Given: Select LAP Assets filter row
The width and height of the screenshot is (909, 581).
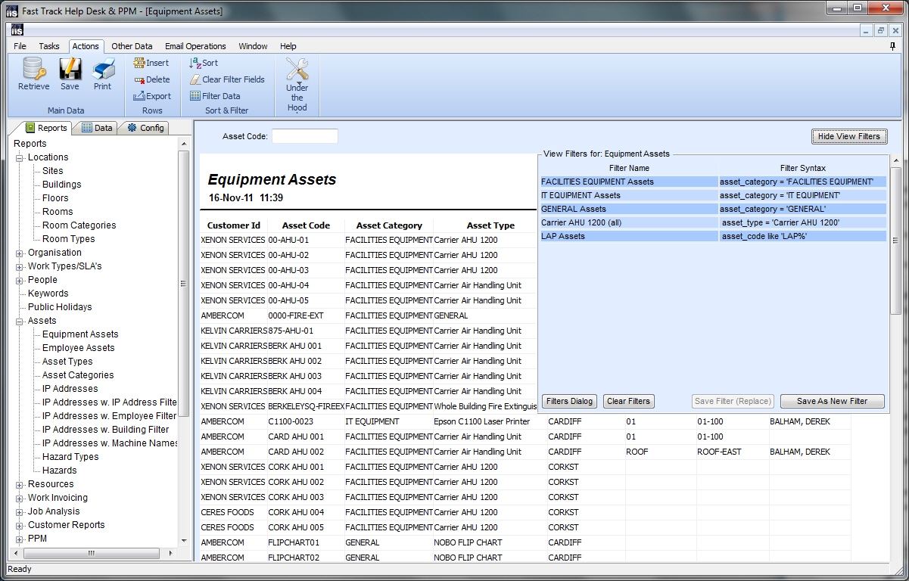Looking at the screenshot, I should [x=714, y=236].
